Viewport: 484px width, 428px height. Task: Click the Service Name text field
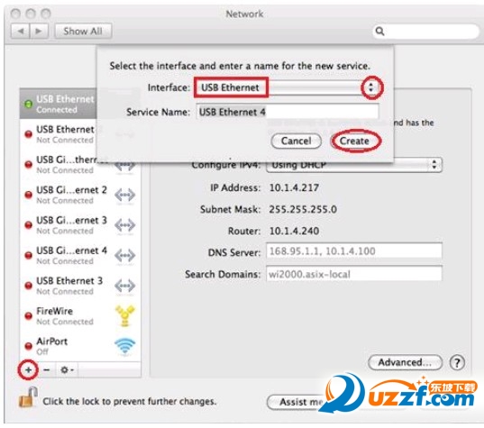[x=288, y=112]
